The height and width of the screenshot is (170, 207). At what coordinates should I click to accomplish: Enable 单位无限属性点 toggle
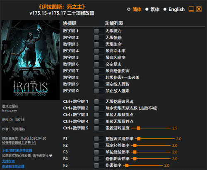99,121
